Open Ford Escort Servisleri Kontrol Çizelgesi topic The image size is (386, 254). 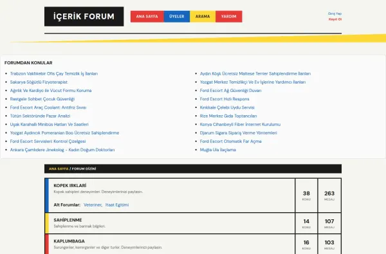48,141
